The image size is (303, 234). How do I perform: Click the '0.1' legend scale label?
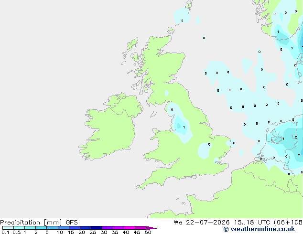(x=5, y=232)
